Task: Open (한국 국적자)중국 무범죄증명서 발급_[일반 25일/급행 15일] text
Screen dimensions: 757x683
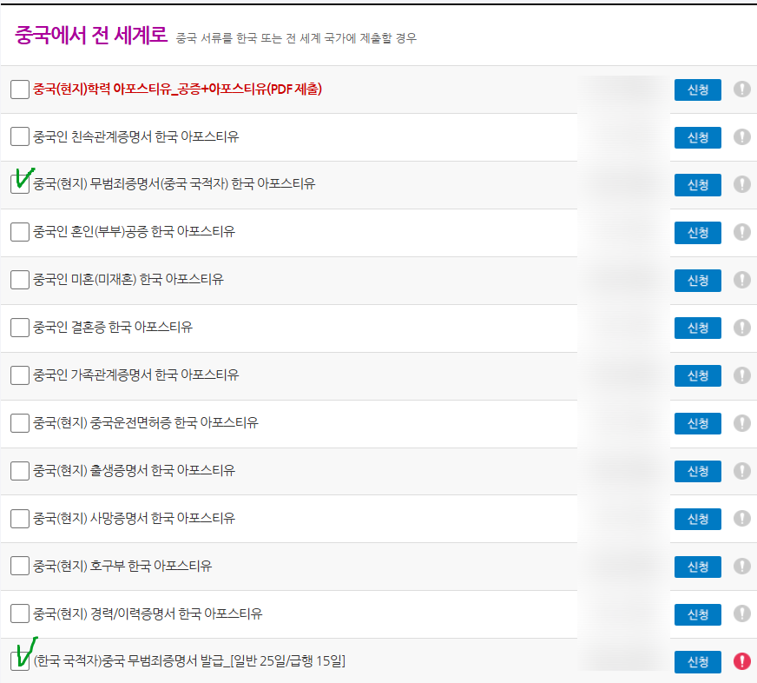Action: coord(189,660)
